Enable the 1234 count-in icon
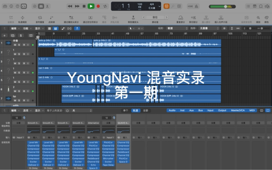 pos(190,6)
